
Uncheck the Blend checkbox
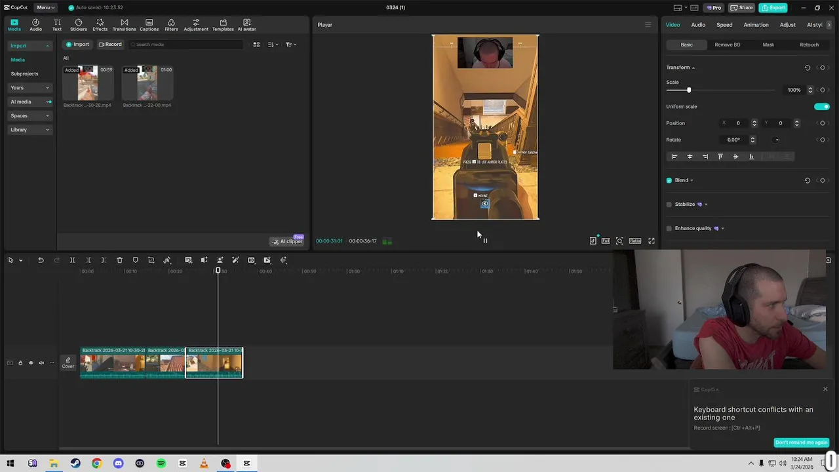point(669,180)
